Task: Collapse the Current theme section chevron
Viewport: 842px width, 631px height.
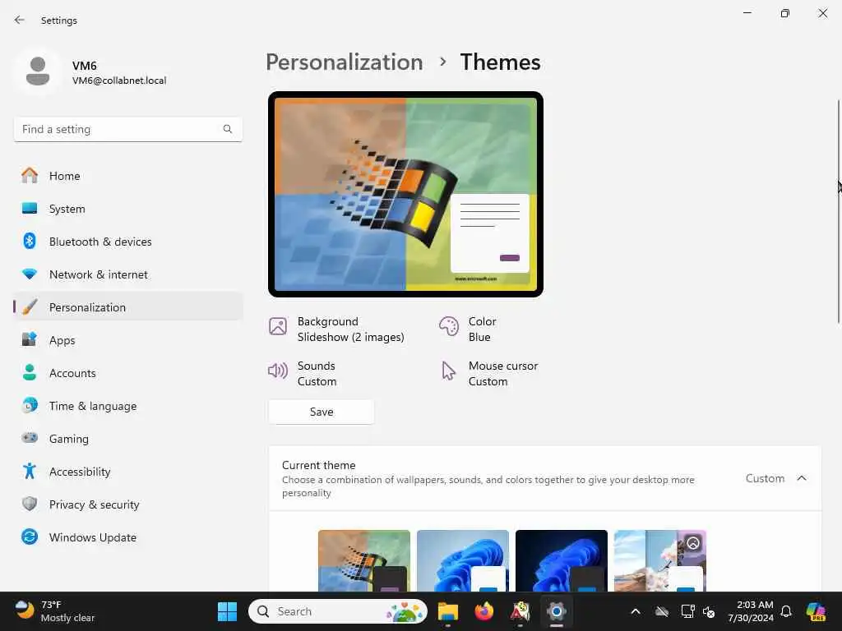Action: tap(801, 478)
